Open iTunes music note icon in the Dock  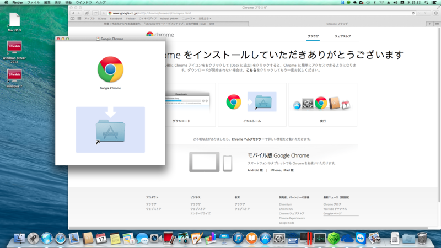238,239
